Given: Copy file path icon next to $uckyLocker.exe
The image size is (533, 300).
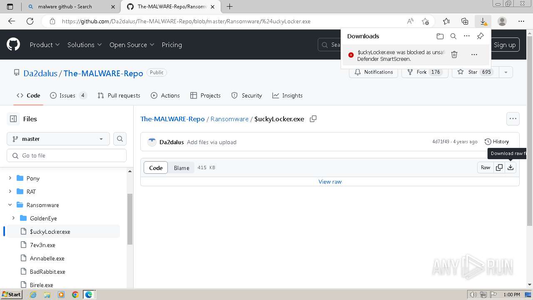Looking at the screenshot, I should 313,119.
